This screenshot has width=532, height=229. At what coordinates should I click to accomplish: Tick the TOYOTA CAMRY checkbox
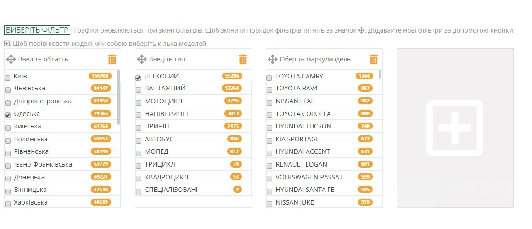click(x=269, y=78)
